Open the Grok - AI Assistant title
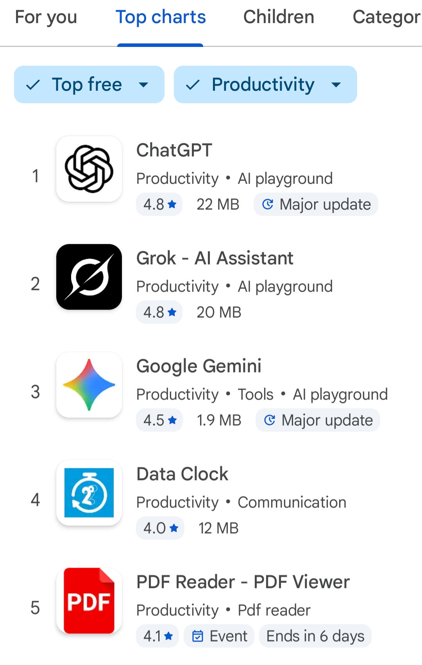Image resolution: width=422 pixels, height=665 pixels. point(215,258)
